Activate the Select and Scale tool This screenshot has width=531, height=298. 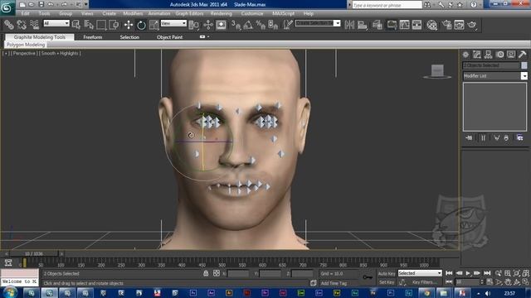point(154,25)
